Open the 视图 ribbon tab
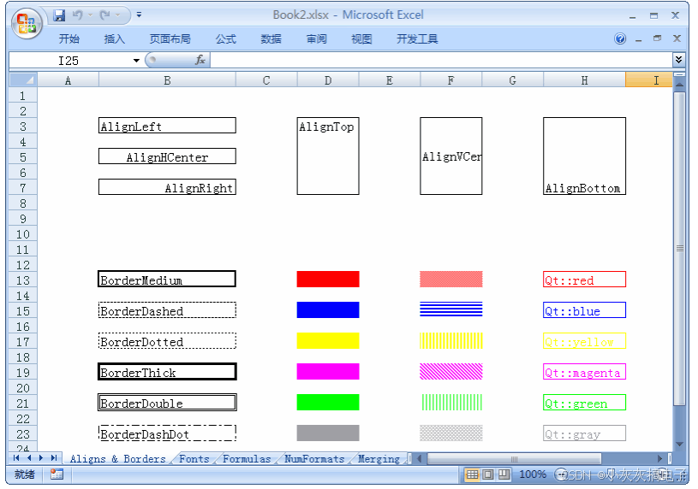698x489 pixels. (x=361, y=39)
